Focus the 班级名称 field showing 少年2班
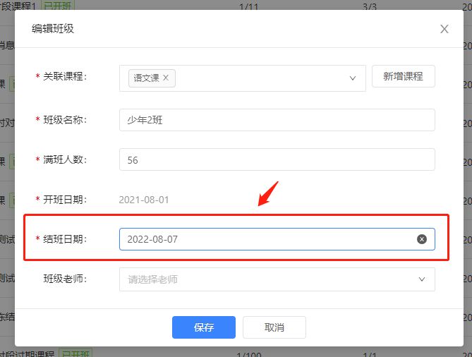472x357 pixels. pos(277,120)
